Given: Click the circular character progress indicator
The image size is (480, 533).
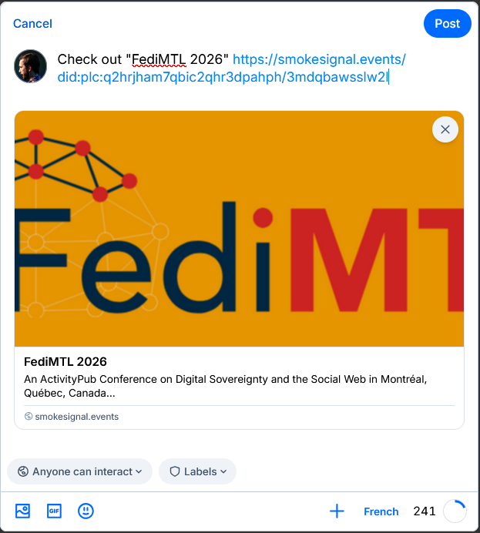Looking at the screenshot, I should (x=455, y=511).
